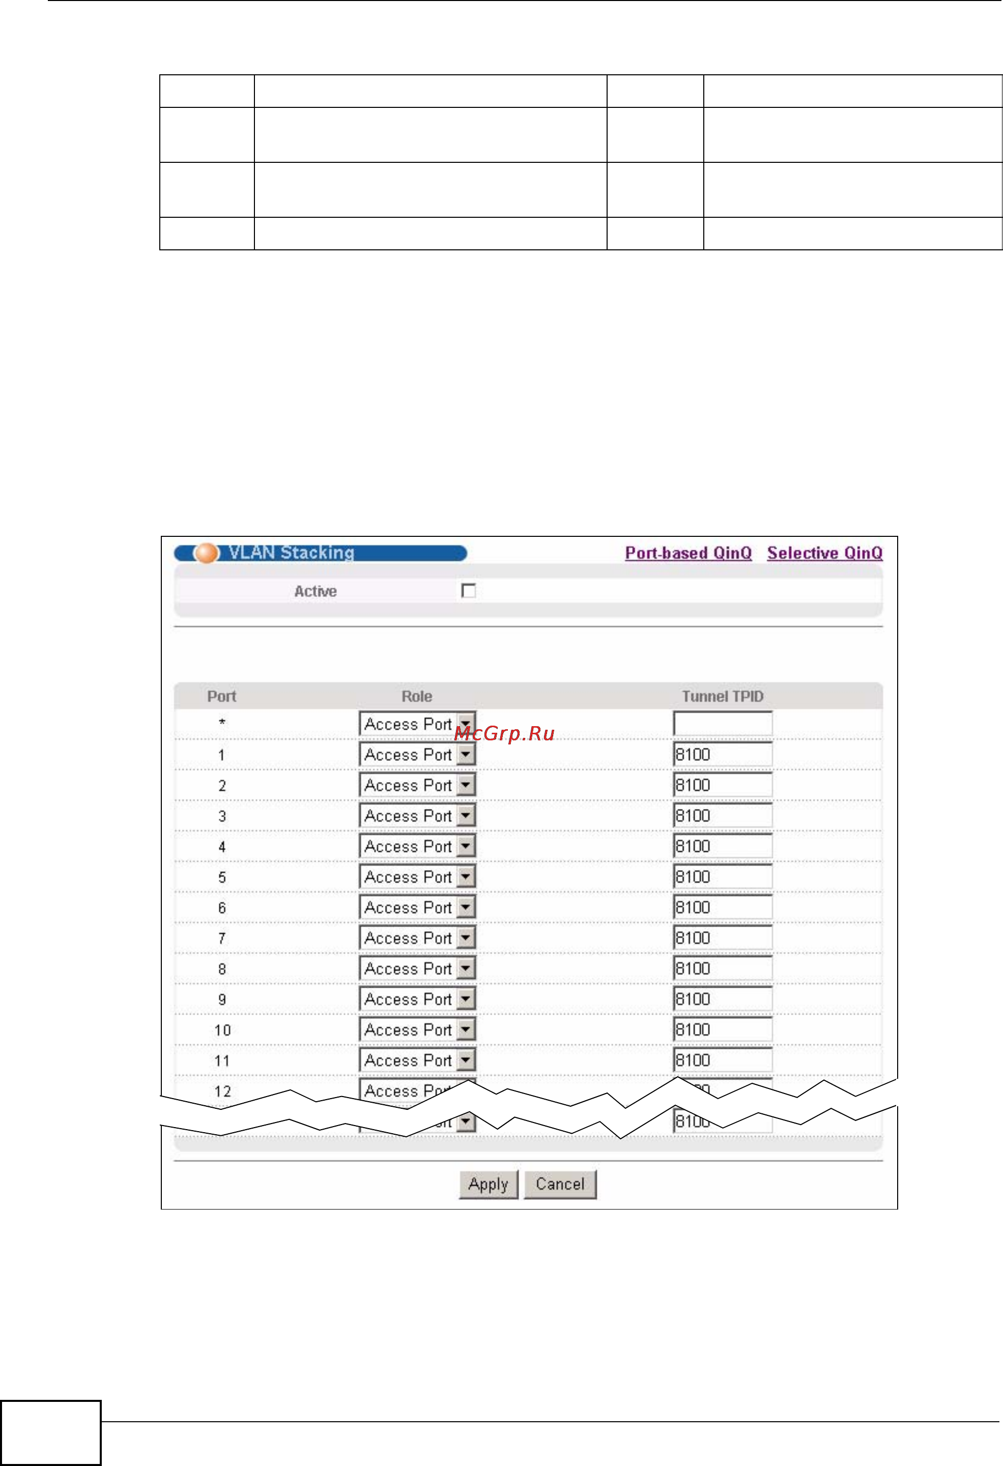Screen dimensions: 1003x1466
Task: Click the Tunnel TPID field for port 7
Action: click(723, 938)
